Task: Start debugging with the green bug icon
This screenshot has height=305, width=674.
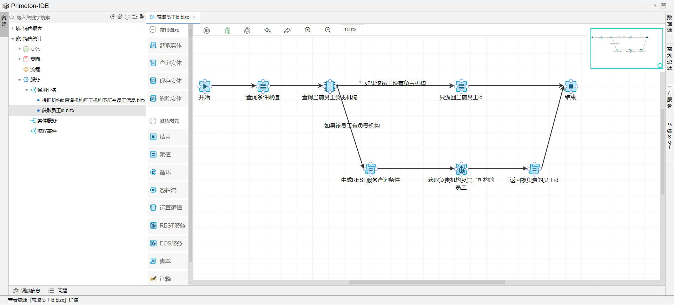Action: pos(227,30)
